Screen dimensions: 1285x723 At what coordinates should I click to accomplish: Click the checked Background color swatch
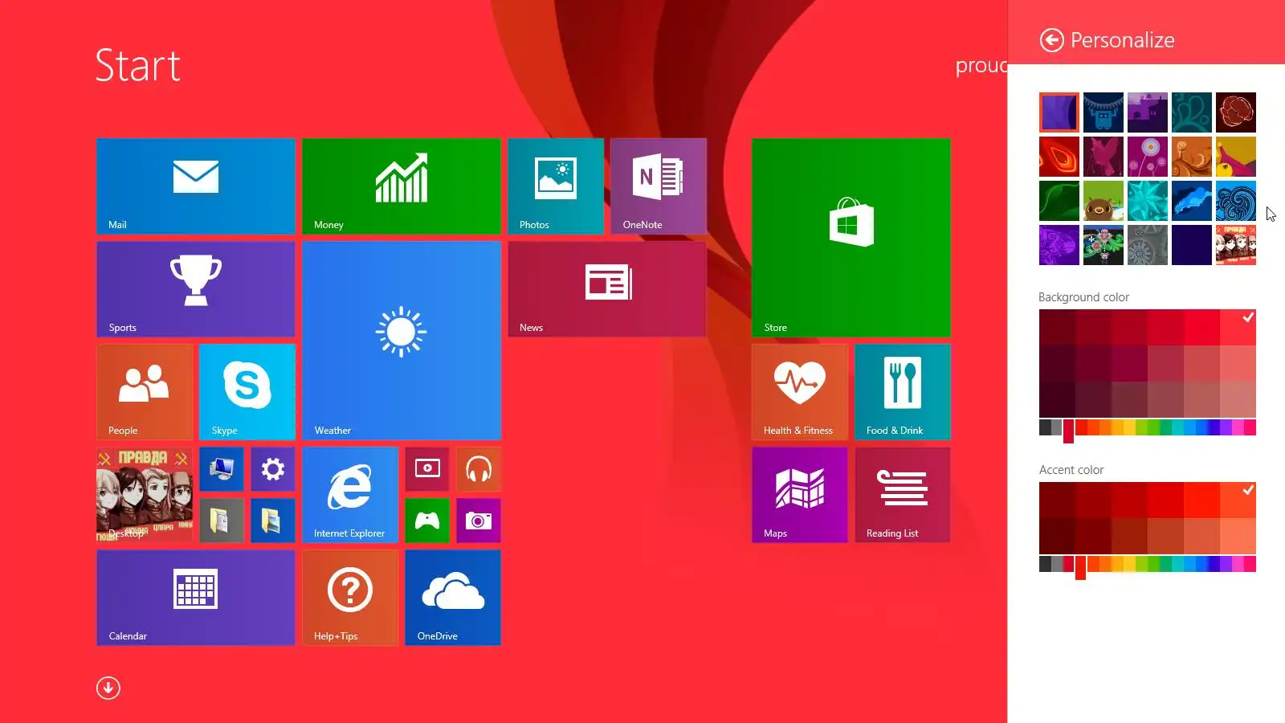(x=1238, y=328)
